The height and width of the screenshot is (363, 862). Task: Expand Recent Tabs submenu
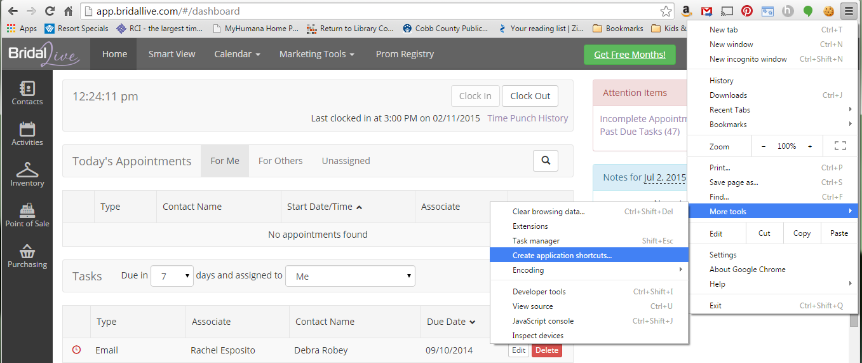[x=772, y=110]
